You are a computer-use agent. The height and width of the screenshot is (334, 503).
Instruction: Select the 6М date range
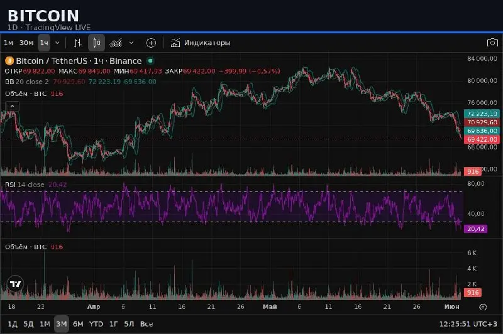click(x=78, y=324)
